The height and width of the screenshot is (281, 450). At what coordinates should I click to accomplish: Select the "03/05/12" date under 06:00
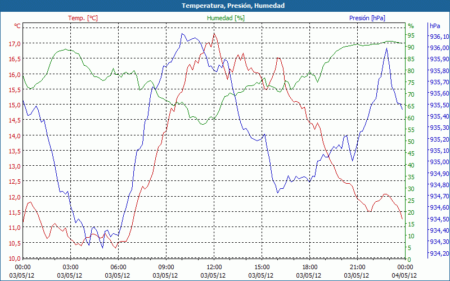(118, 275)
